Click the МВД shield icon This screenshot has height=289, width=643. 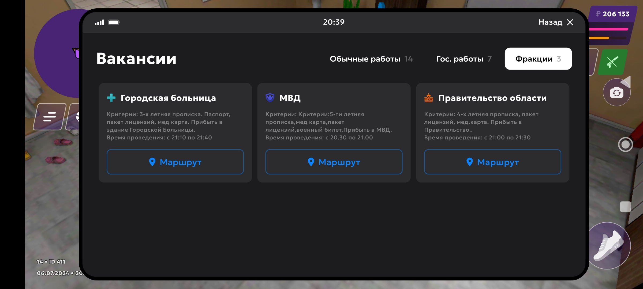[x=270, y=98]
